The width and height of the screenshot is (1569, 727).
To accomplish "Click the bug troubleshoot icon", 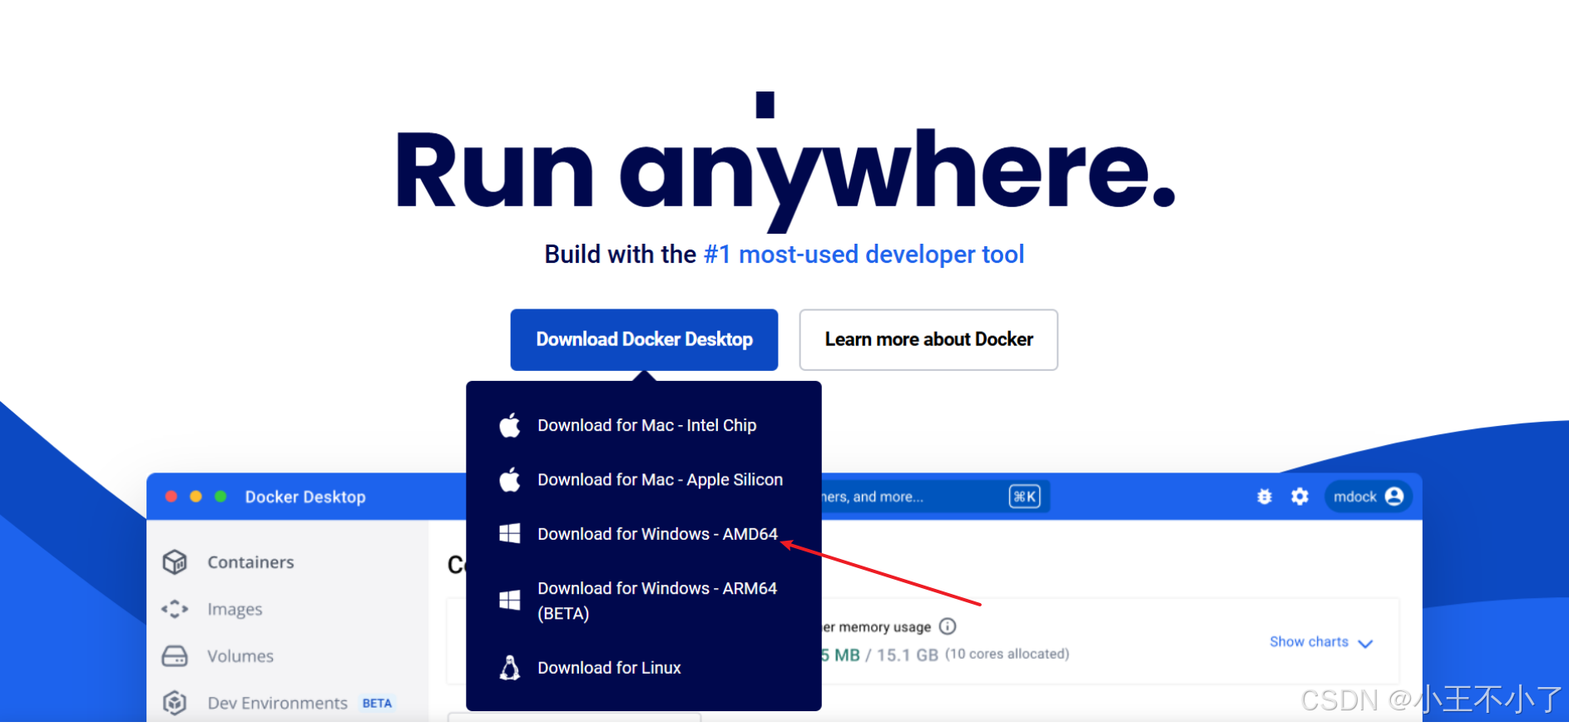I will [1265, 497].
